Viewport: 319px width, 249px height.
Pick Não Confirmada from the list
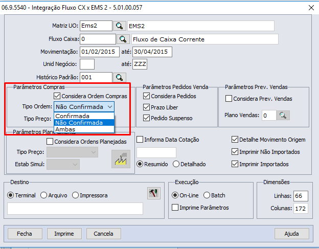click(84, 123)
